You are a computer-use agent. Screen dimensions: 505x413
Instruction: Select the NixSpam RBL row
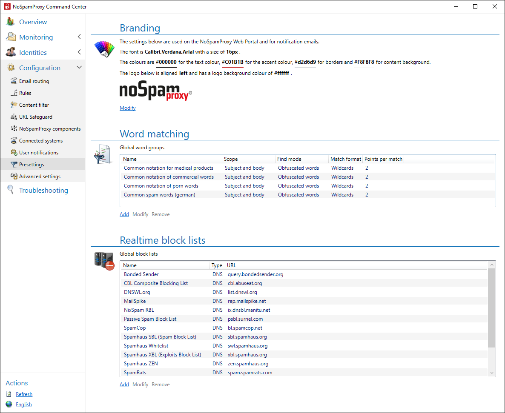[304, 310]
